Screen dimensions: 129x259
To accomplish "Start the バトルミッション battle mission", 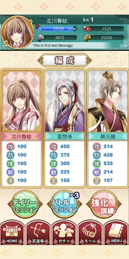I will point(64,204).
